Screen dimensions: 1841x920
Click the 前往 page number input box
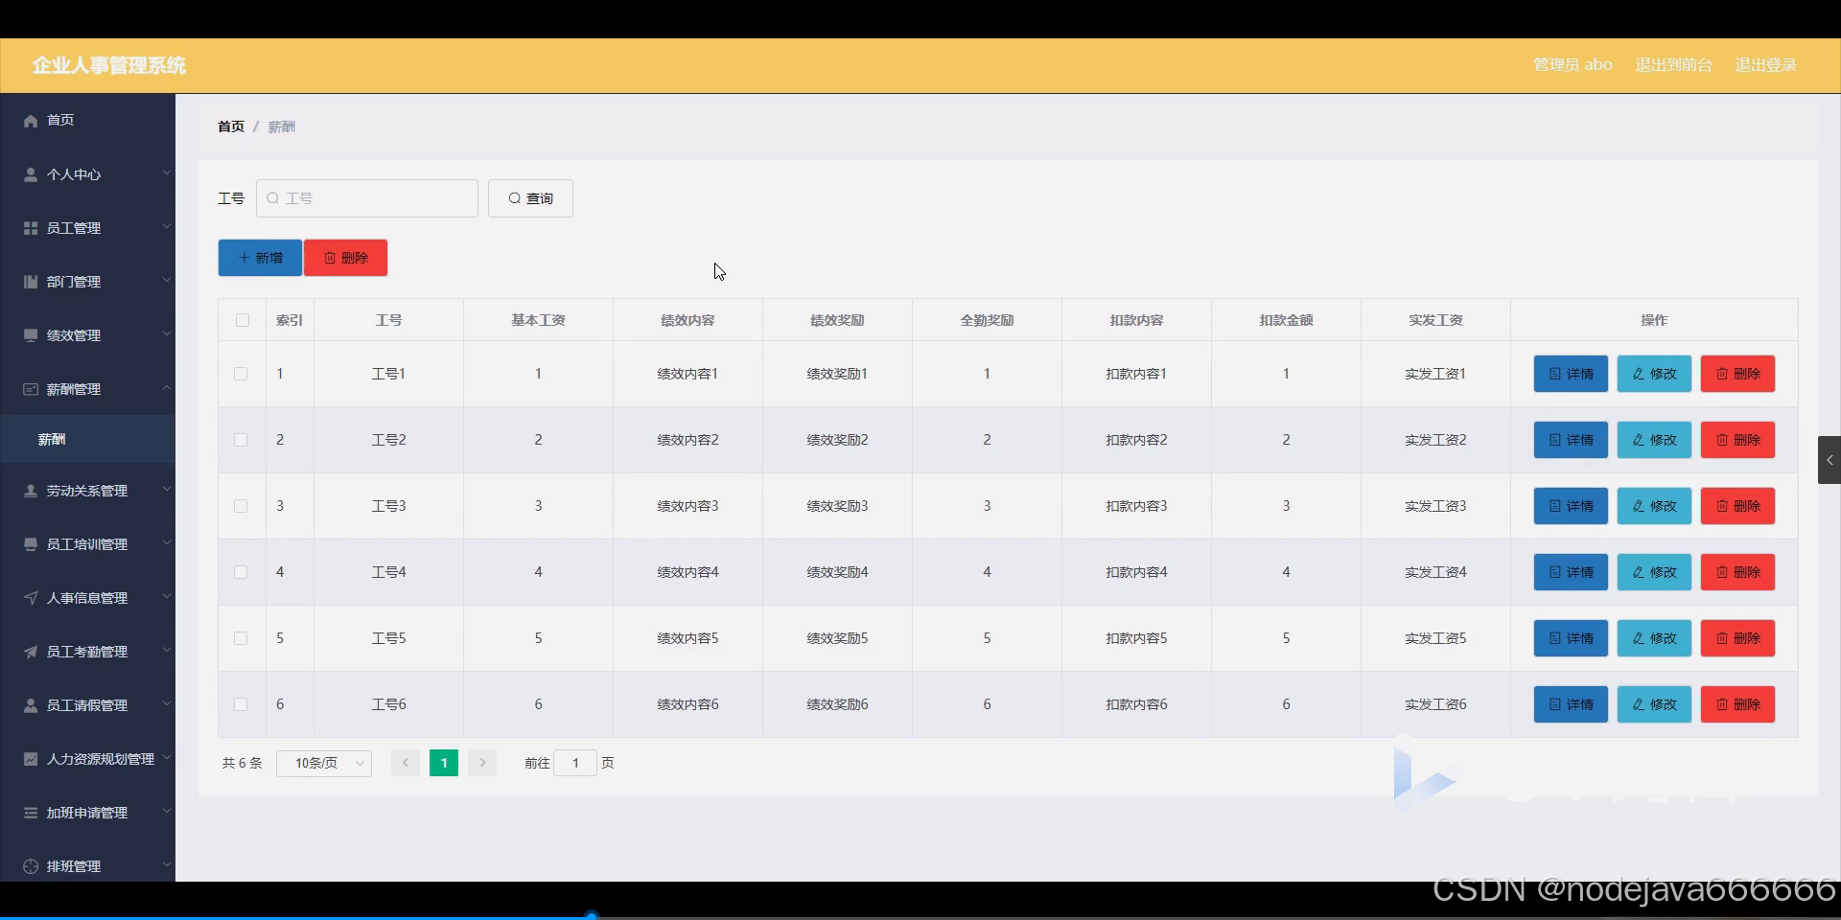pos(575,763)
